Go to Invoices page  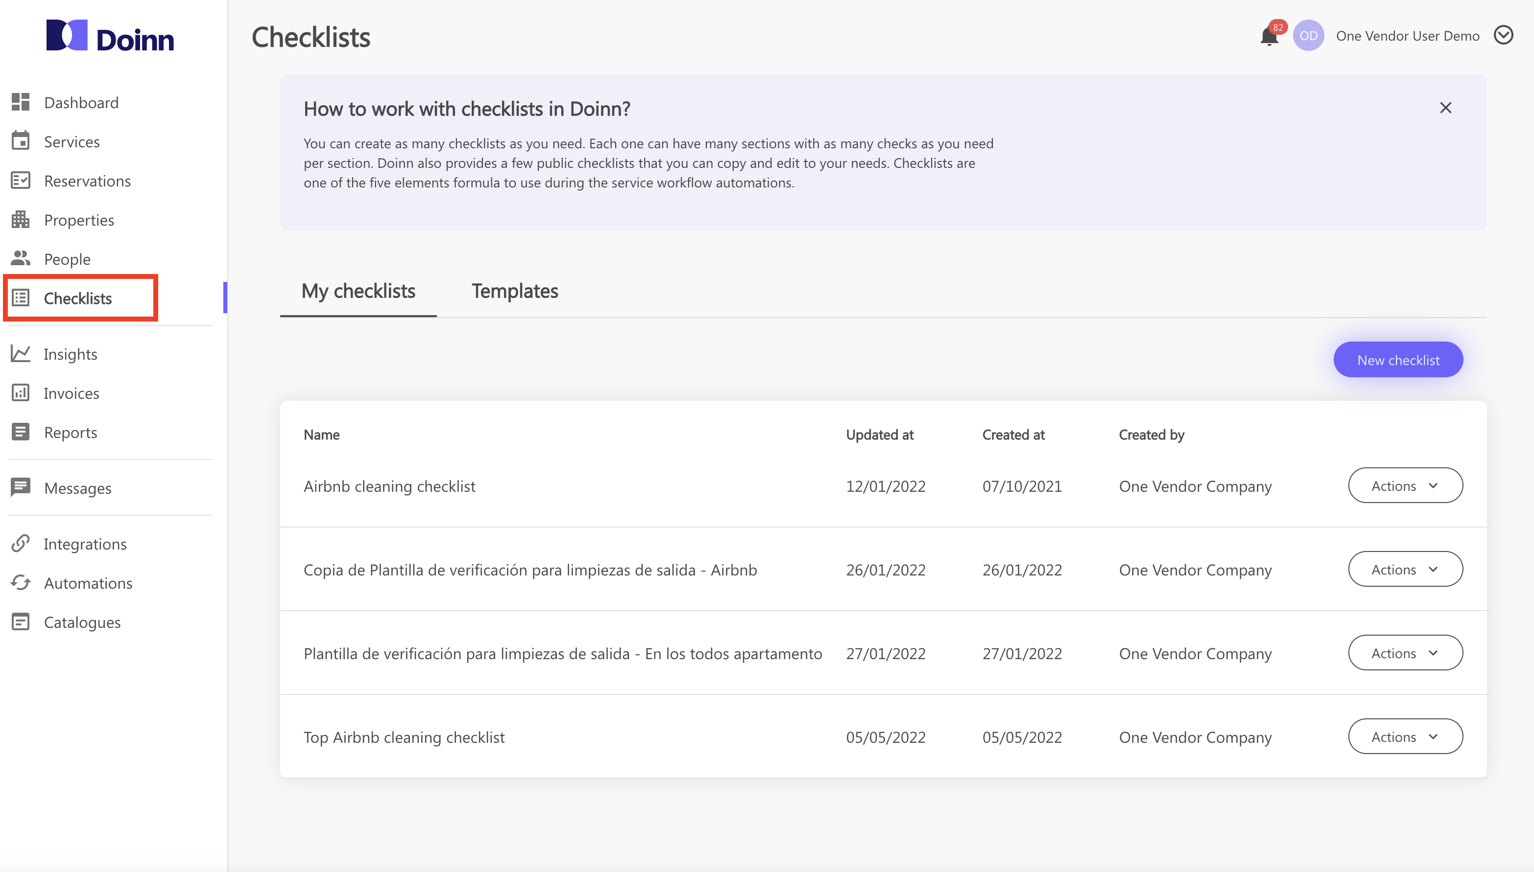pyautogui.click(x=72, y=393)
